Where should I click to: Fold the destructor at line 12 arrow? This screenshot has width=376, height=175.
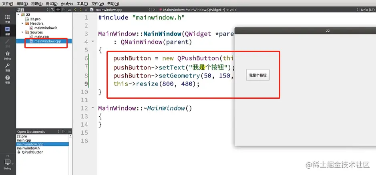93,108
